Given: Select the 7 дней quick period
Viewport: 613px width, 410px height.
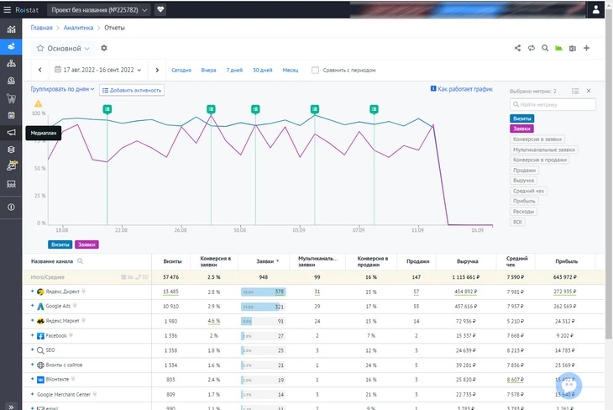Looking at the screenshot, I should [x=233, y=71].
